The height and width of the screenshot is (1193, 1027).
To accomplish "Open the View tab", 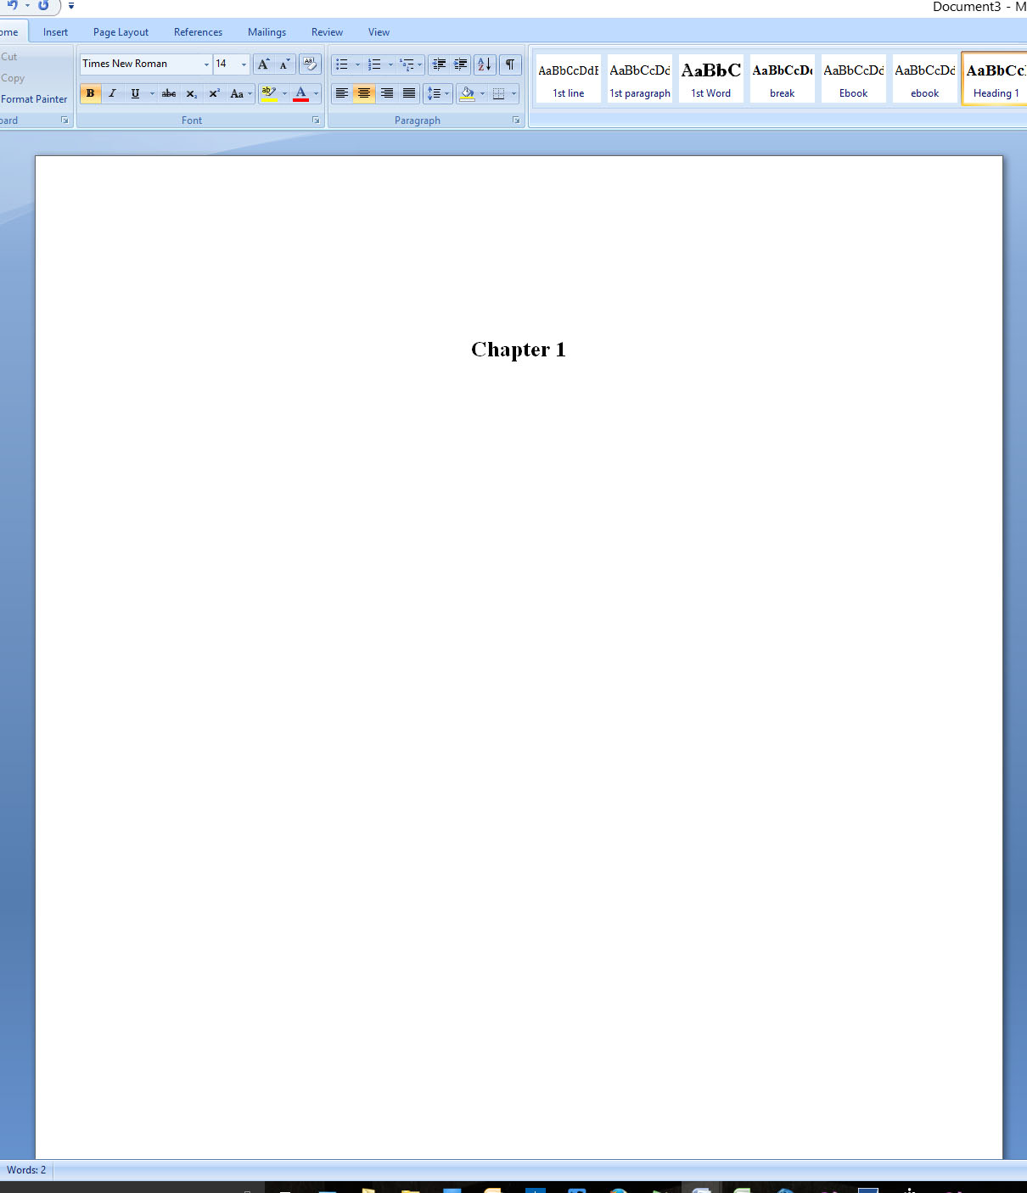I will [x=379, y=32].
